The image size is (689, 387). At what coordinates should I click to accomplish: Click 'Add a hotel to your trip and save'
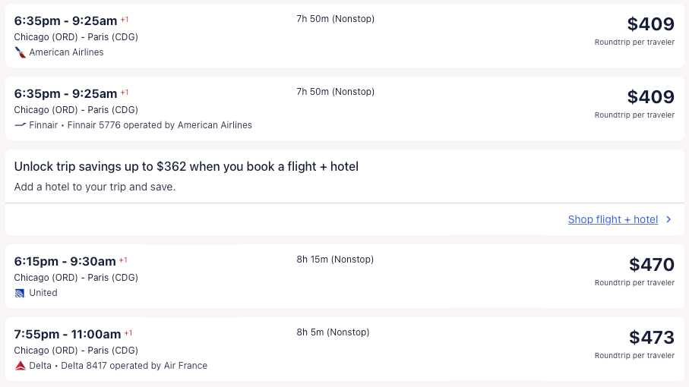click(95, 187)
